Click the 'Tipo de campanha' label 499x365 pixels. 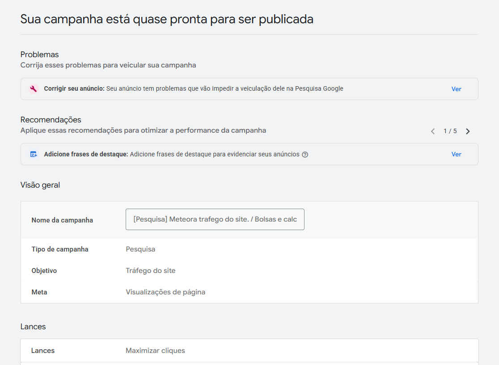60,249
